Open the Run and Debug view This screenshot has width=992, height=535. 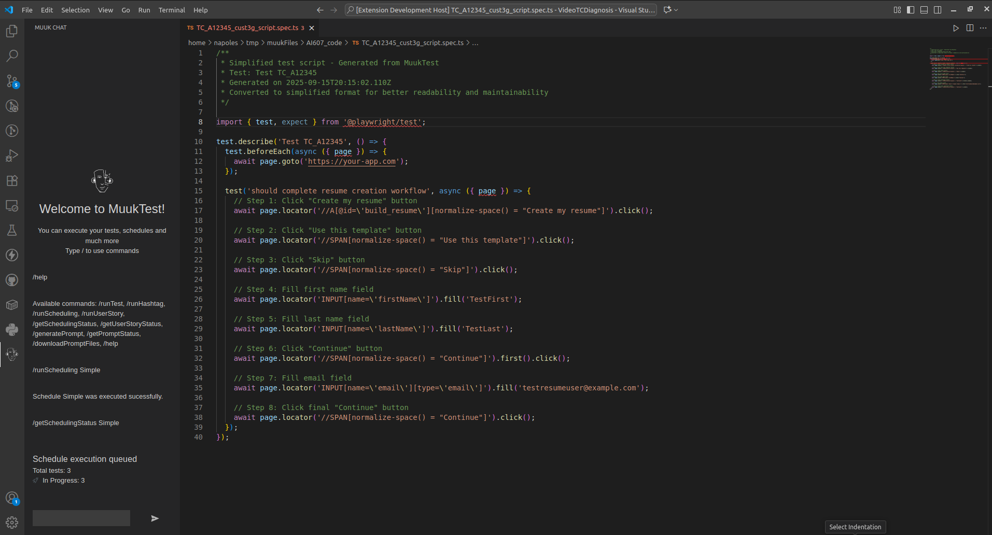(x=12, y=156)
